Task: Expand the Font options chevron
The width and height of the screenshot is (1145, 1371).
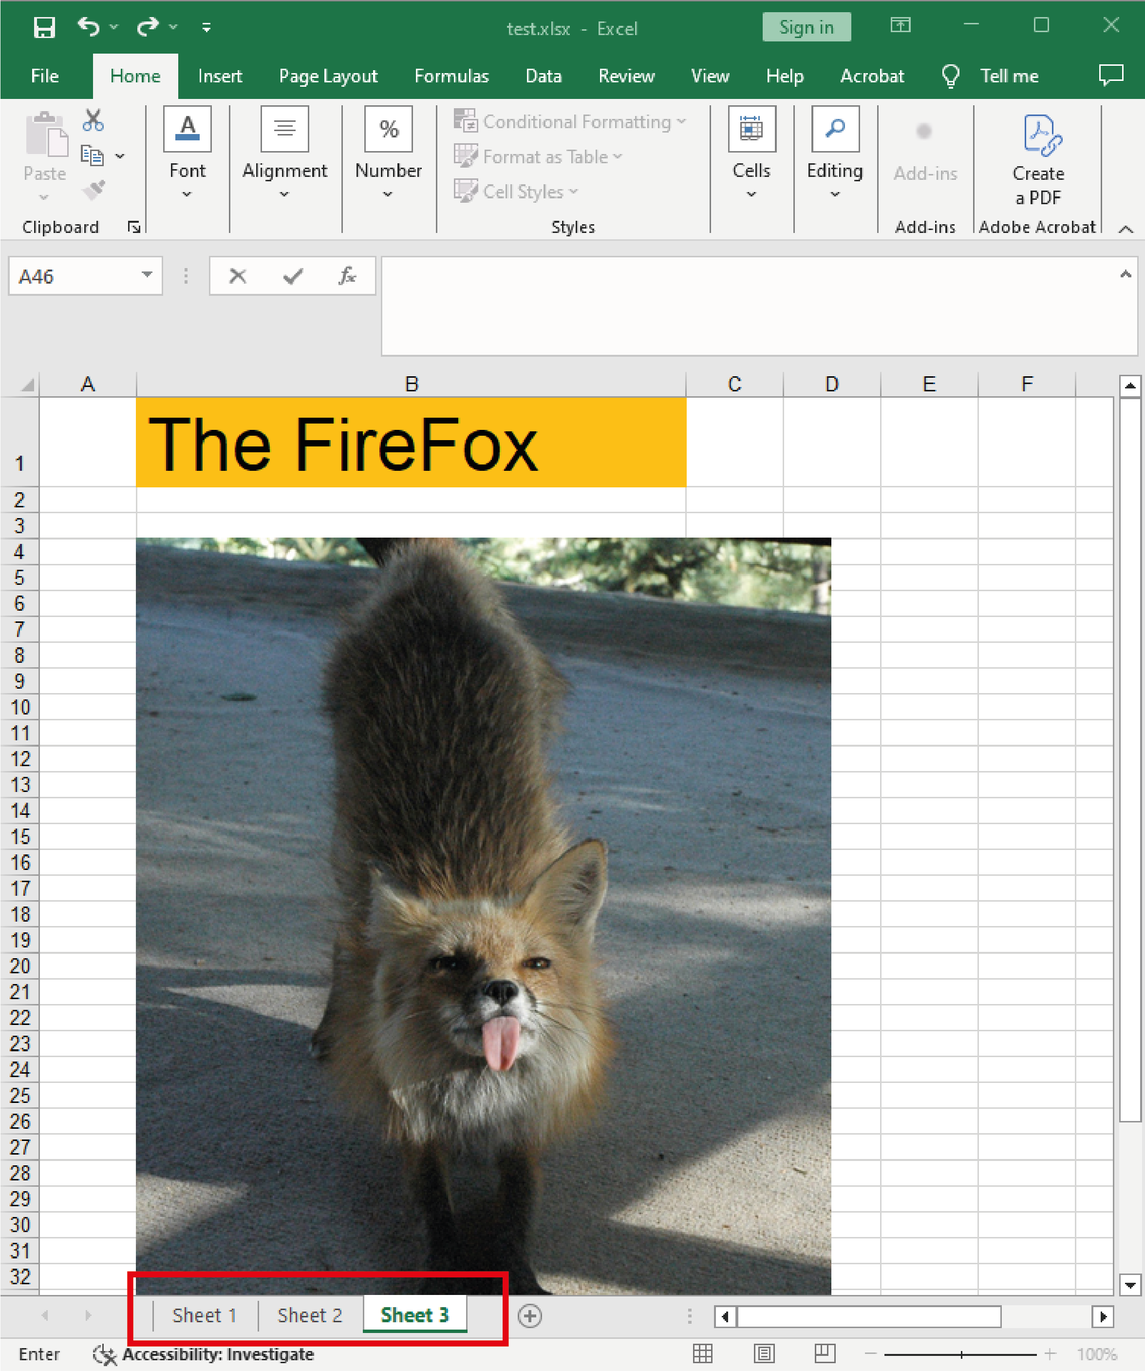Action: click(187, 194)
